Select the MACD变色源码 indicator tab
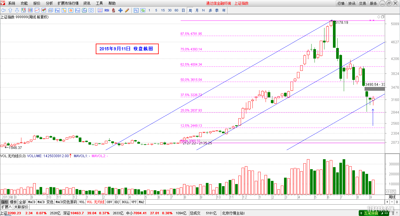The image size is (400, 216). point(66,202)
